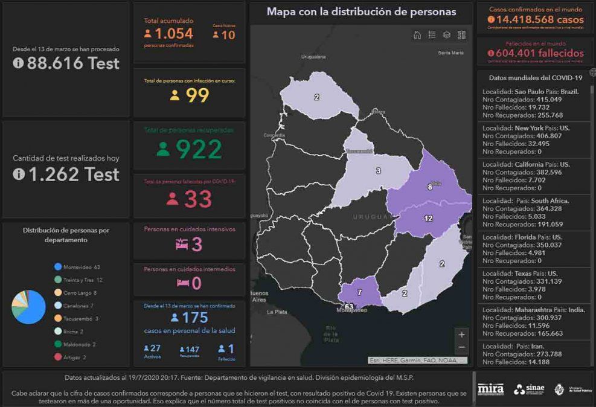
Task: Click the blue Montevideo pie slice
Action: click(x=34, y=309)
